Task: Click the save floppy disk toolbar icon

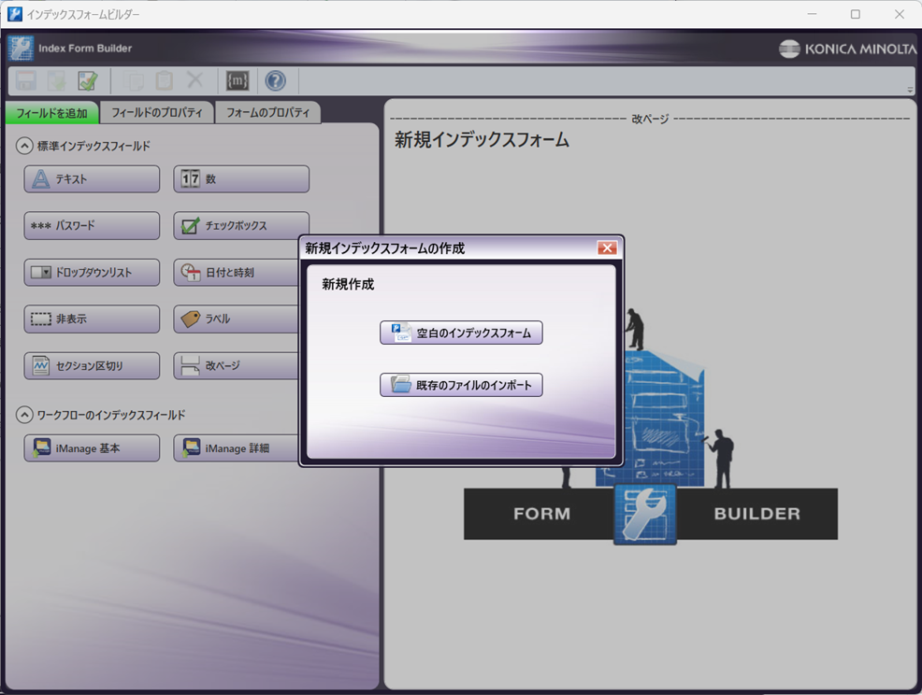Action: pyautogui.click(x=26, y=81)
